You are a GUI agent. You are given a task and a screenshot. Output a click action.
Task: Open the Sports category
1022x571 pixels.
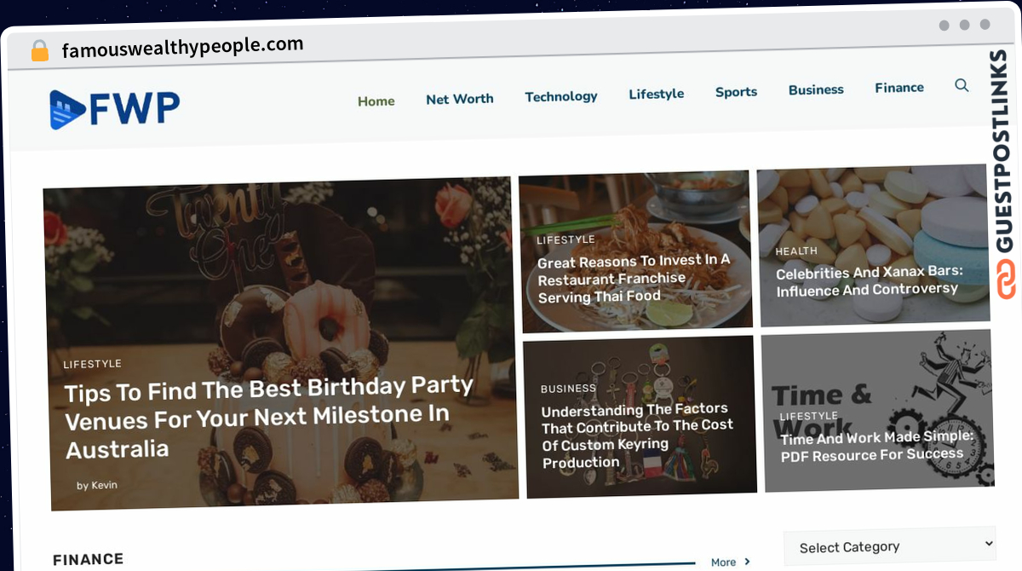click(x=736, y=91)
